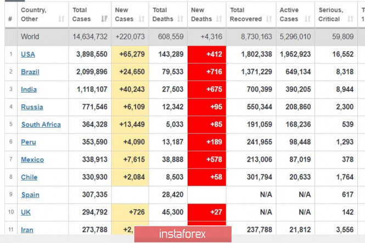Go to the Mexico link

(32, 160)
